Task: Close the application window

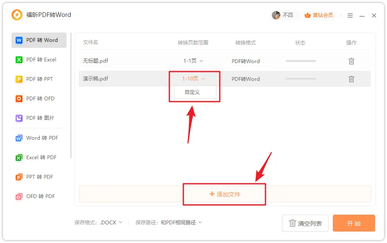Action: tap(374, 16)
